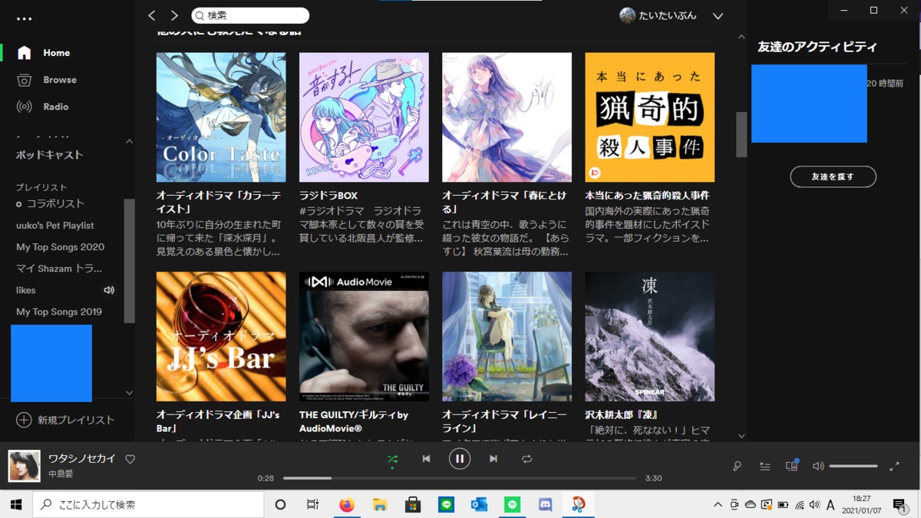Open Microsoft Store from taskbar

pos(413,504)
